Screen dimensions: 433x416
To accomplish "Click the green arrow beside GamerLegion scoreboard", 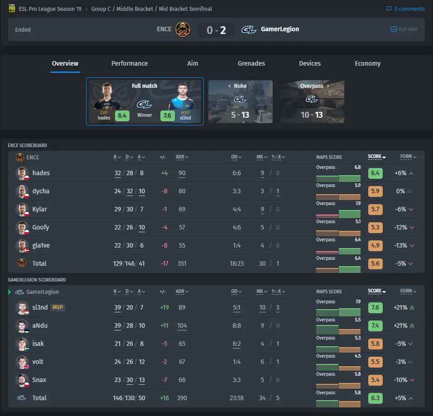I will (x=10, y=292).
